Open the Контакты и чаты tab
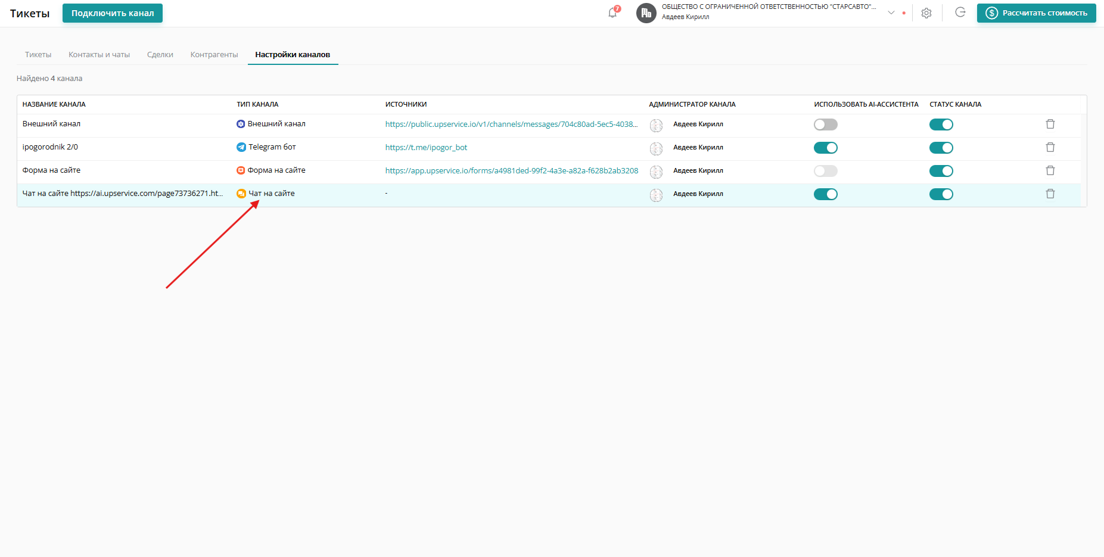 point(99,54)
